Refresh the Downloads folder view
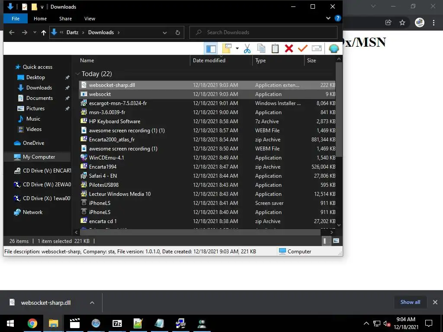443x332 pixels. (178, 32)
